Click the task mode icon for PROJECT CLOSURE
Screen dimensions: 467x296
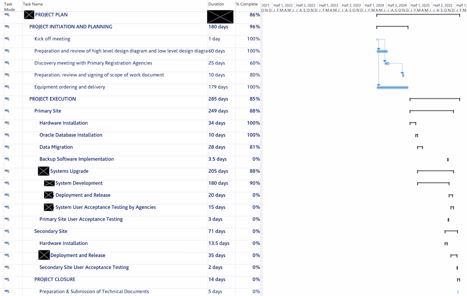click(x=7, y=279)
